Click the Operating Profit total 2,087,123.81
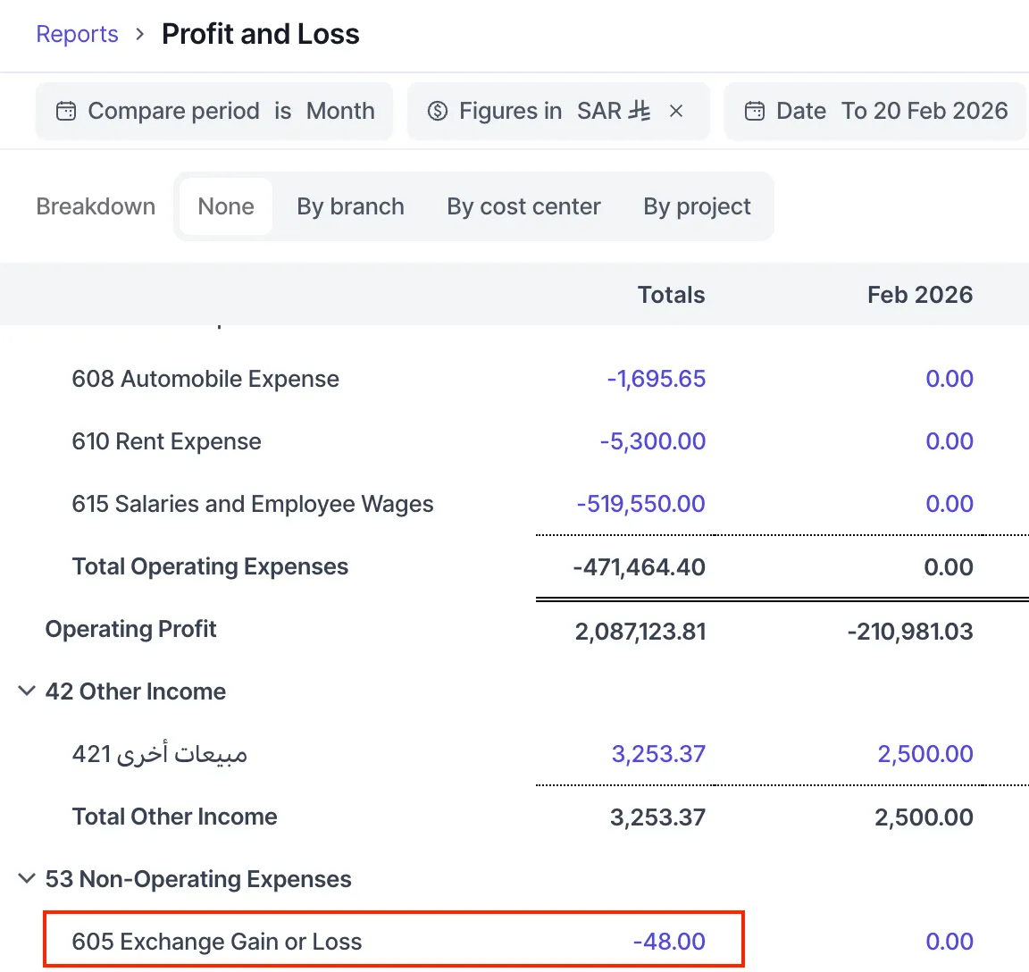Screen dimensions: 1029x972 point(640,632)
